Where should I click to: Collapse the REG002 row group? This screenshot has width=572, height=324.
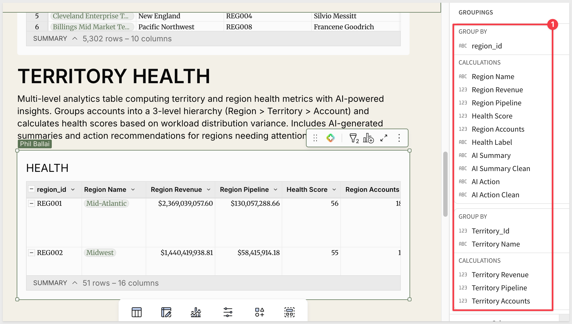coord(32,253)
